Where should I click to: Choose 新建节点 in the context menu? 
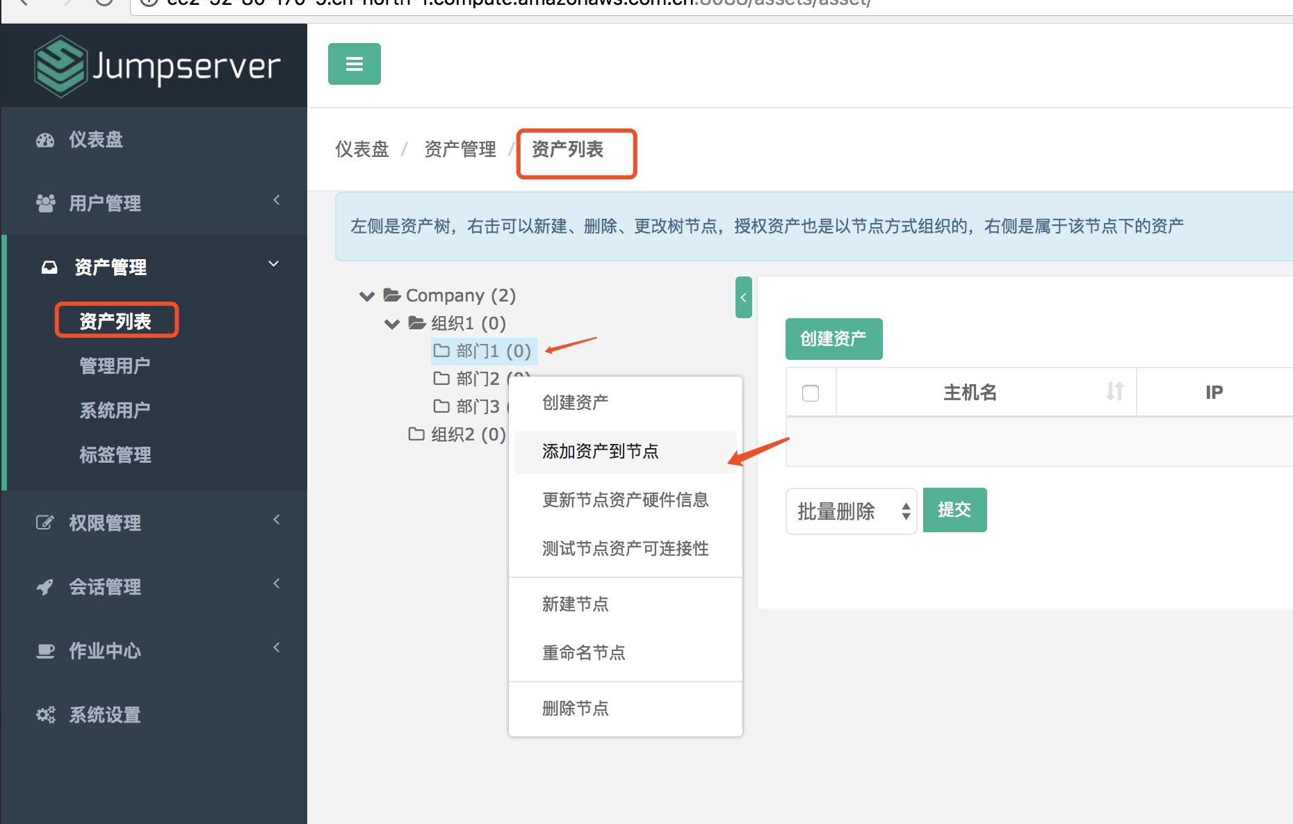[626, 604]
